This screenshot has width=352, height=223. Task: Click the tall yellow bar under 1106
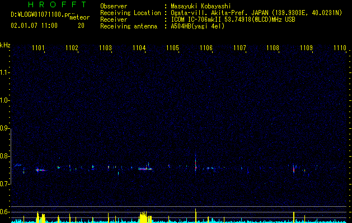pyautogui.click(x=195, y=216)
